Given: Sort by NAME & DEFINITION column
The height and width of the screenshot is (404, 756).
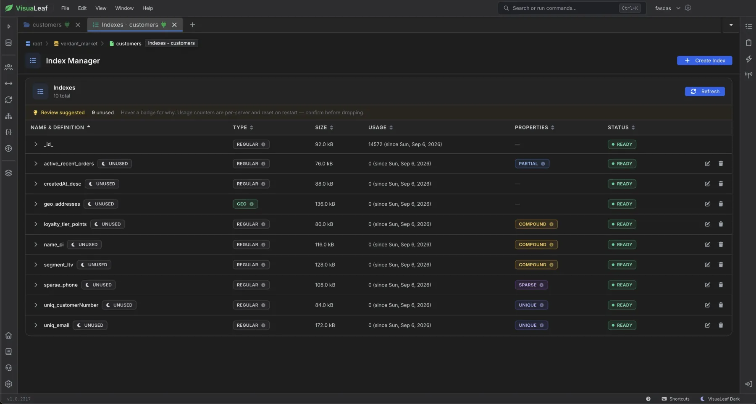Looking at the screenshot, I should (x=60, y=128).
